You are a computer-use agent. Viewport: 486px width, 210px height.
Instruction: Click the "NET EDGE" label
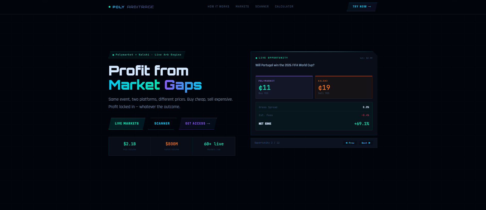pos(265,124)
